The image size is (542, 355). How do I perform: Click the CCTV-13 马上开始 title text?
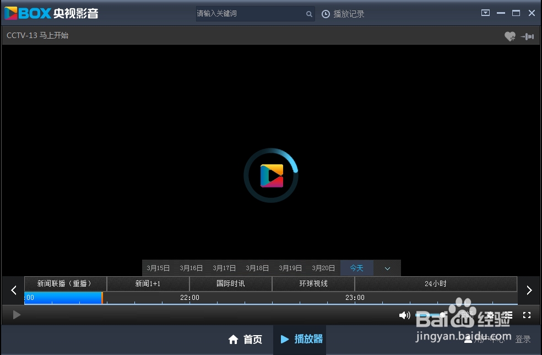[37, 36]
